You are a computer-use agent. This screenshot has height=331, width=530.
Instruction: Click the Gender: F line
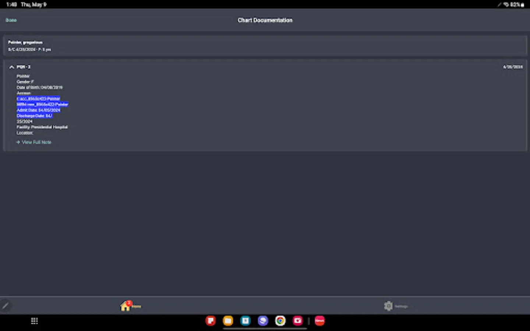click(x=25, y=82)
